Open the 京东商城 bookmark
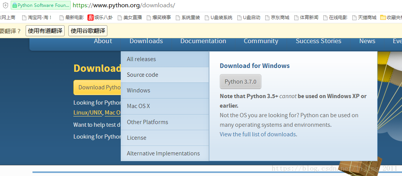The height and width of the screenshot is (176, 402). coord(277,18)
